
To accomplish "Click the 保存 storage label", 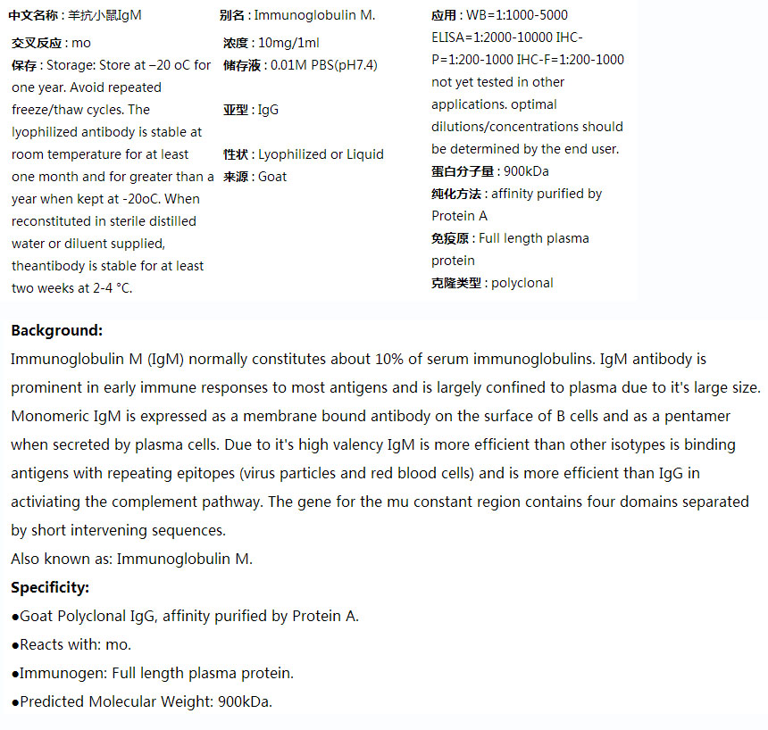I will click(23, 65).
